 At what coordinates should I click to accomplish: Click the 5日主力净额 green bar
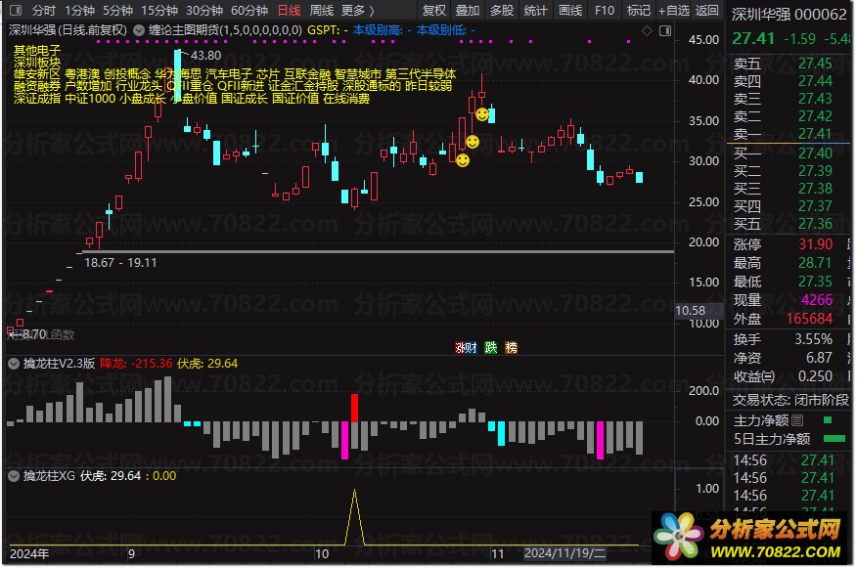(x=834, y=439)
